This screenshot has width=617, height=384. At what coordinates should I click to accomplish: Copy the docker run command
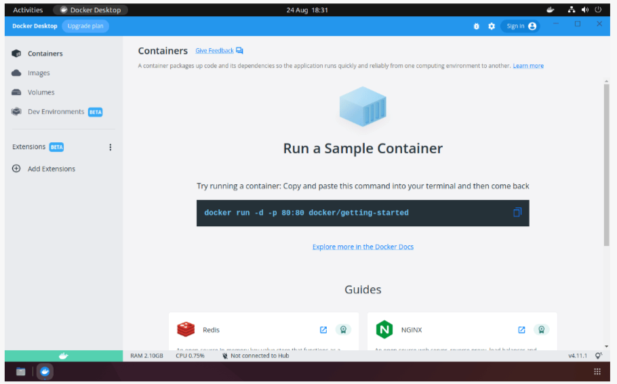pos(517,213)
